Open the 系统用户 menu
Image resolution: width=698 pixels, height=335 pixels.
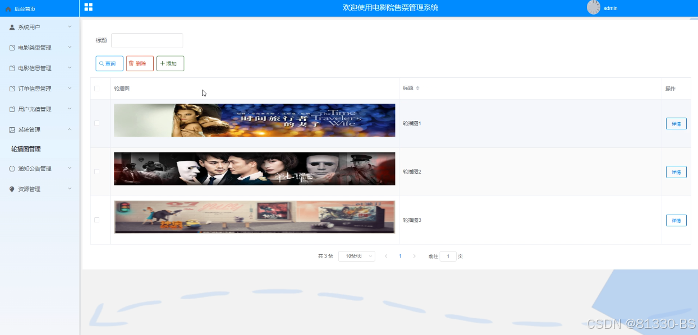coord(40,27)
